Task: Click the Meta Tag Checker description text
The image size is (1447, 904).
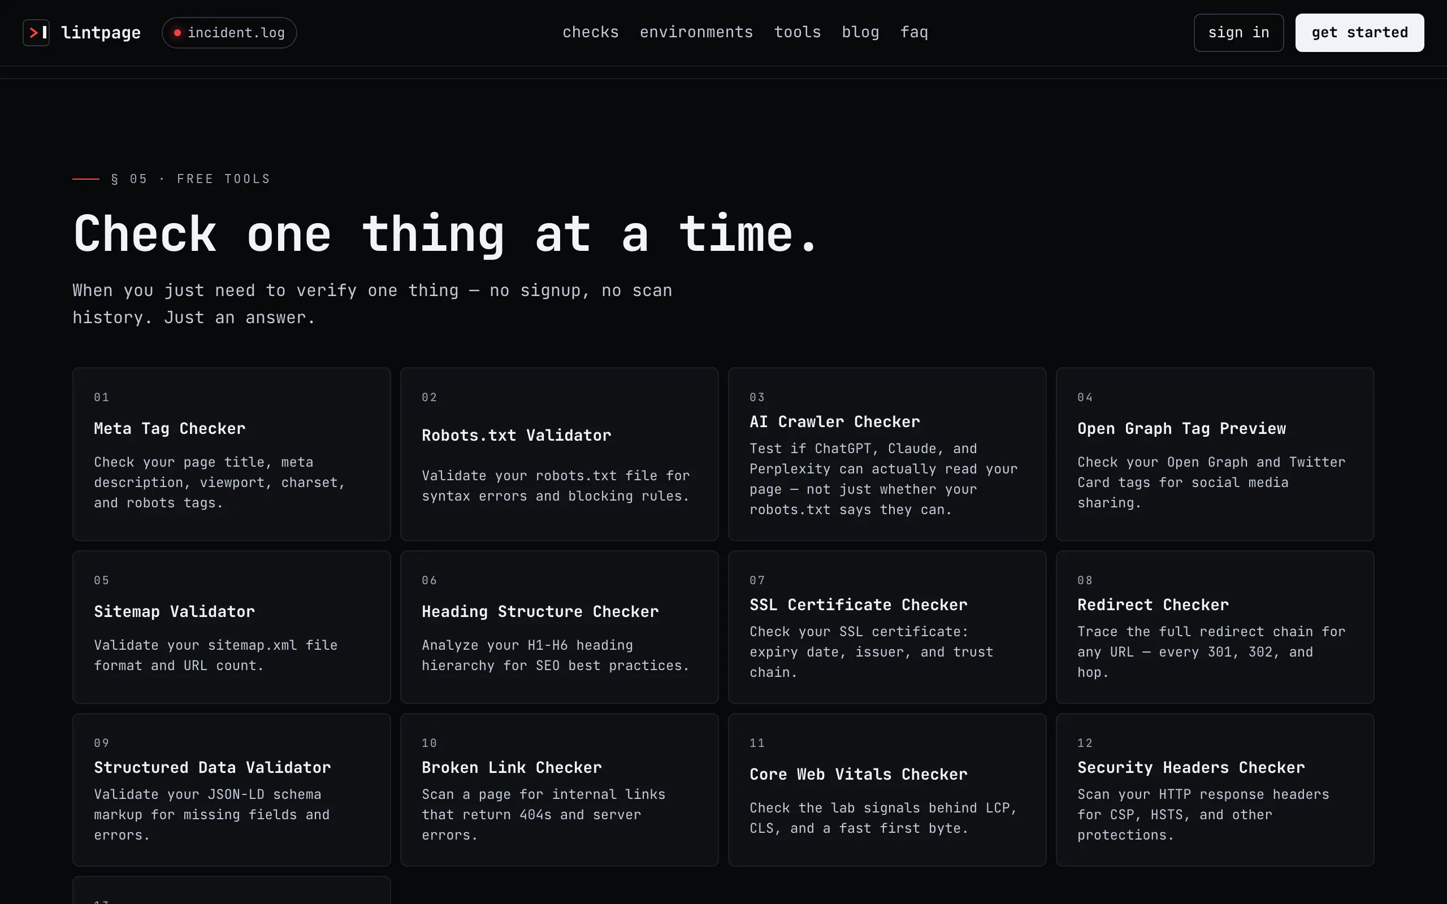Action: pyautogui.click(x=219, y=482)
